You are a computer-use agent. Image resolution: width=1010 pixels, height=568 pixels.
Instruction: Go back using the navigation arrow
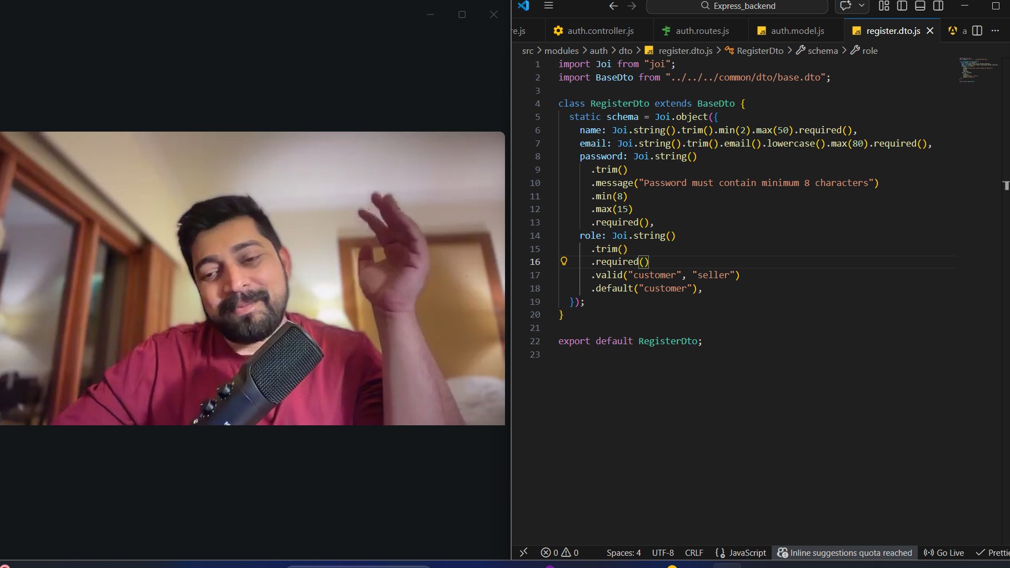(x=613, y=6)
